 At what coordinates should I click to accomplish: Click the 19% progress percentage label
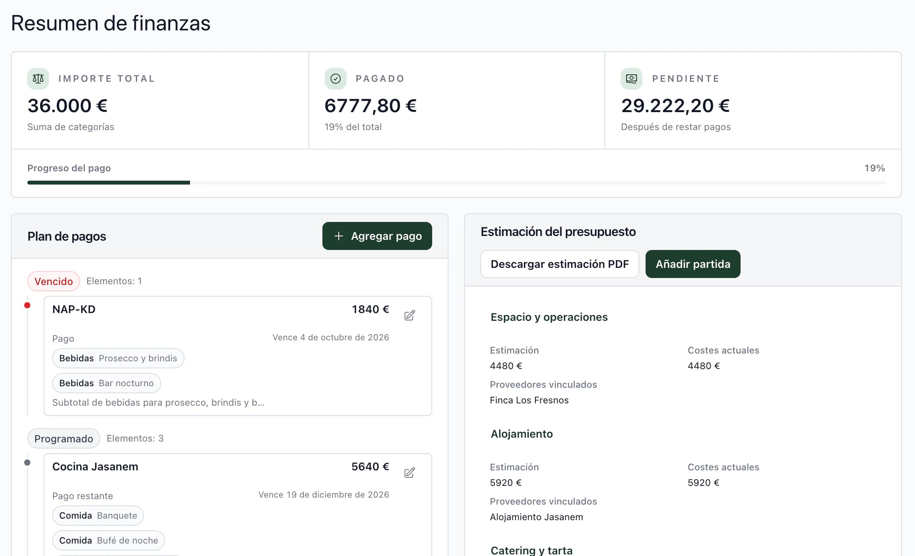pyautogui.click(x=875, y=168)
